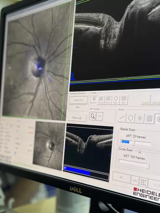The width and height of the screenshot is (160, 213).
Task: Choose the PPole preset beside RNFL
Action: (108, 100)
